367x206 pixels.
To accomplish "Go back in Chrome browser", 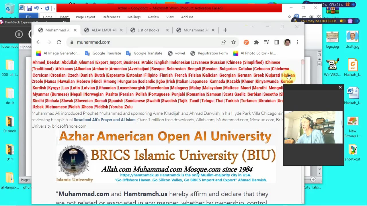I will pos(38,42).
